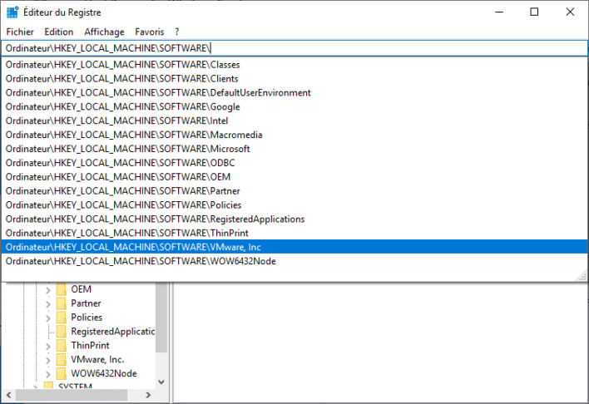Screen dimensions: 589x404
Task: Expand the ThinPrint key chevron
Action: click(47, 346)
